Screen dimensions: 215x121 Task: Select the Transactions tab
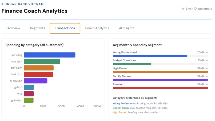click(x=65, y=28)
